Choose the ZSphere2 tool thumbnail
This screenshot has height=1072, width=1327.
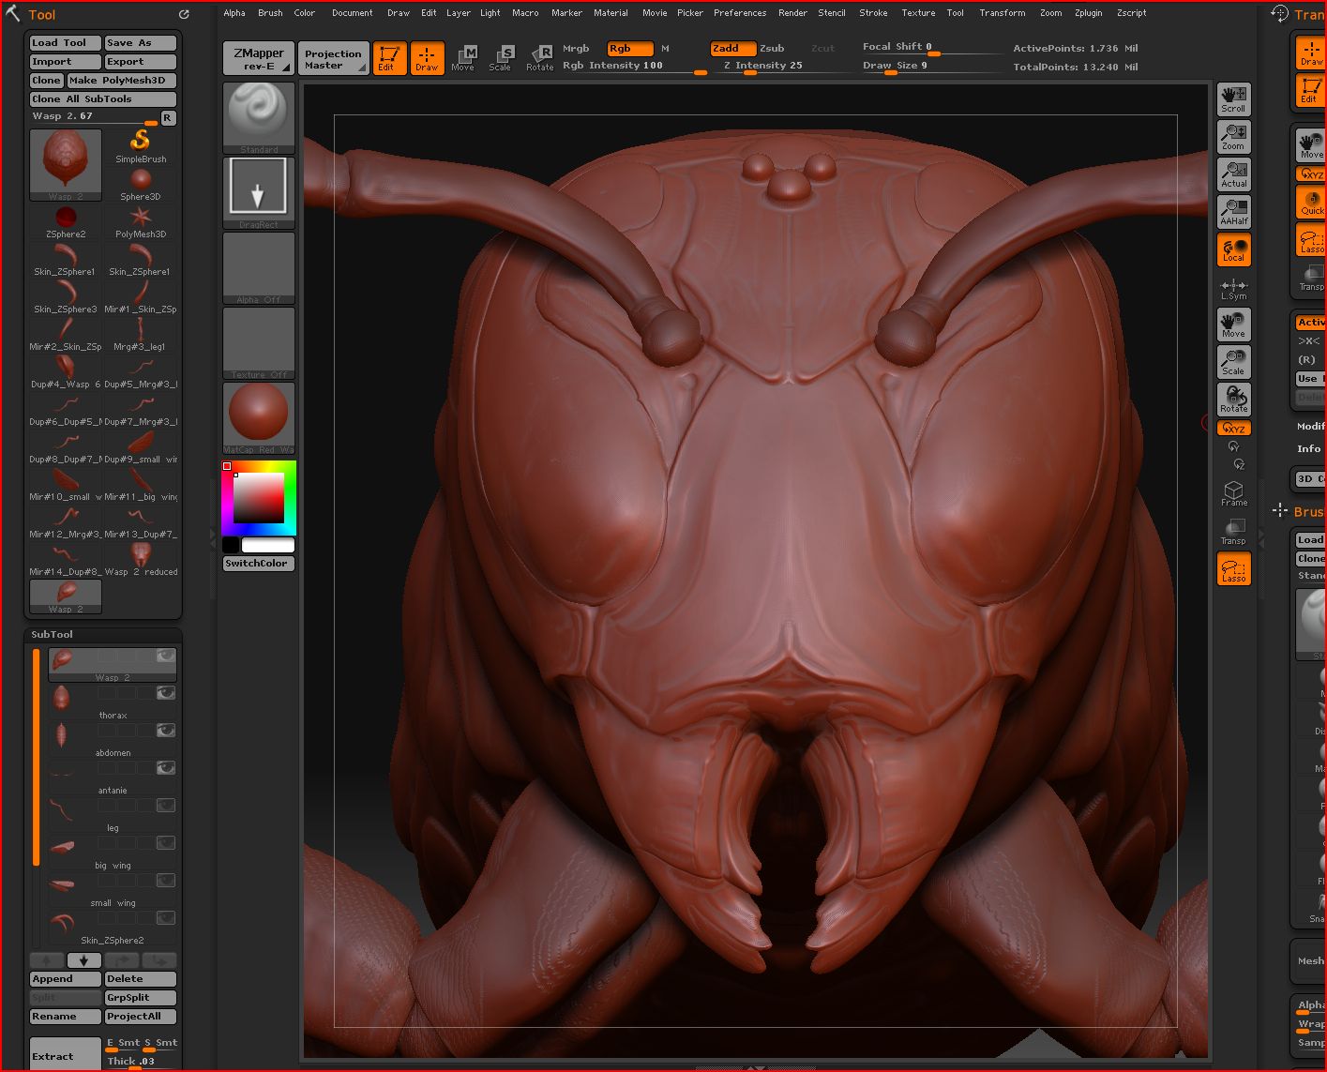coord(66,221)
